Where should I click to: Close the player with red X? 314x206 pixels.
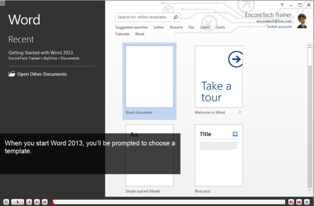coord(307,202)
